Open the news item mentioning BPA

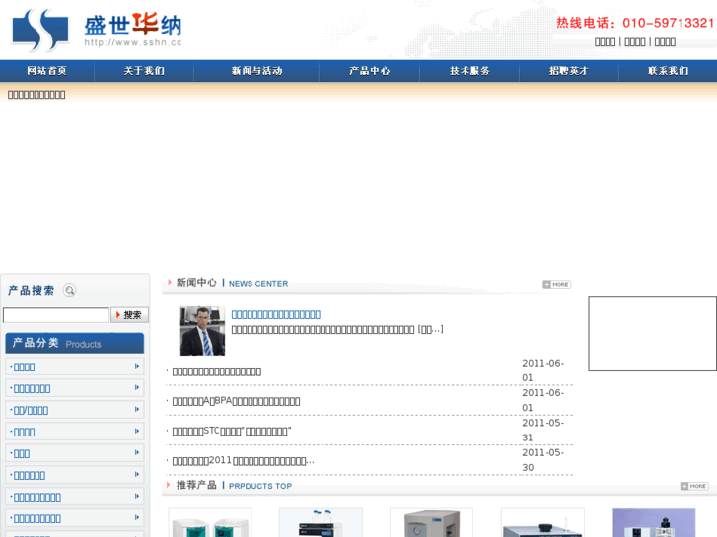(236, 401)
